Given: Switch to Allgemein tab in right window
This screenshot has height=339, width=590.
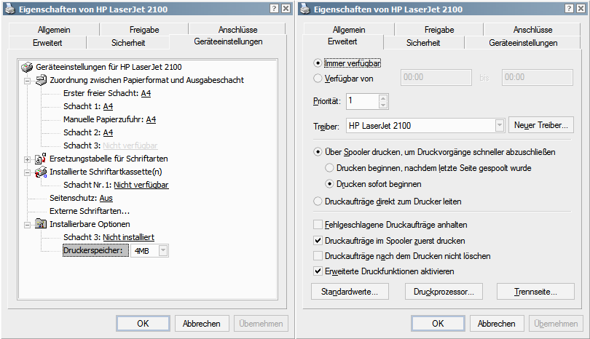Looking at the screenshot, I should click(x=349, y=29).
